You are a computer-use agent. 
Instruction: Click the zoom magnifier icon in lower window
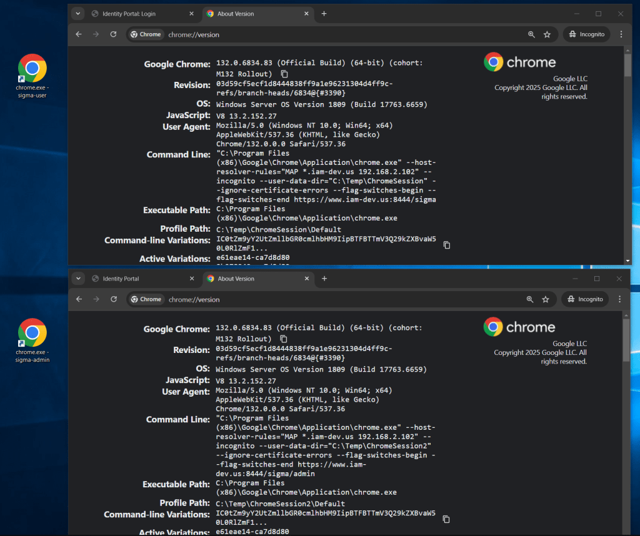(x=530, y=299)
